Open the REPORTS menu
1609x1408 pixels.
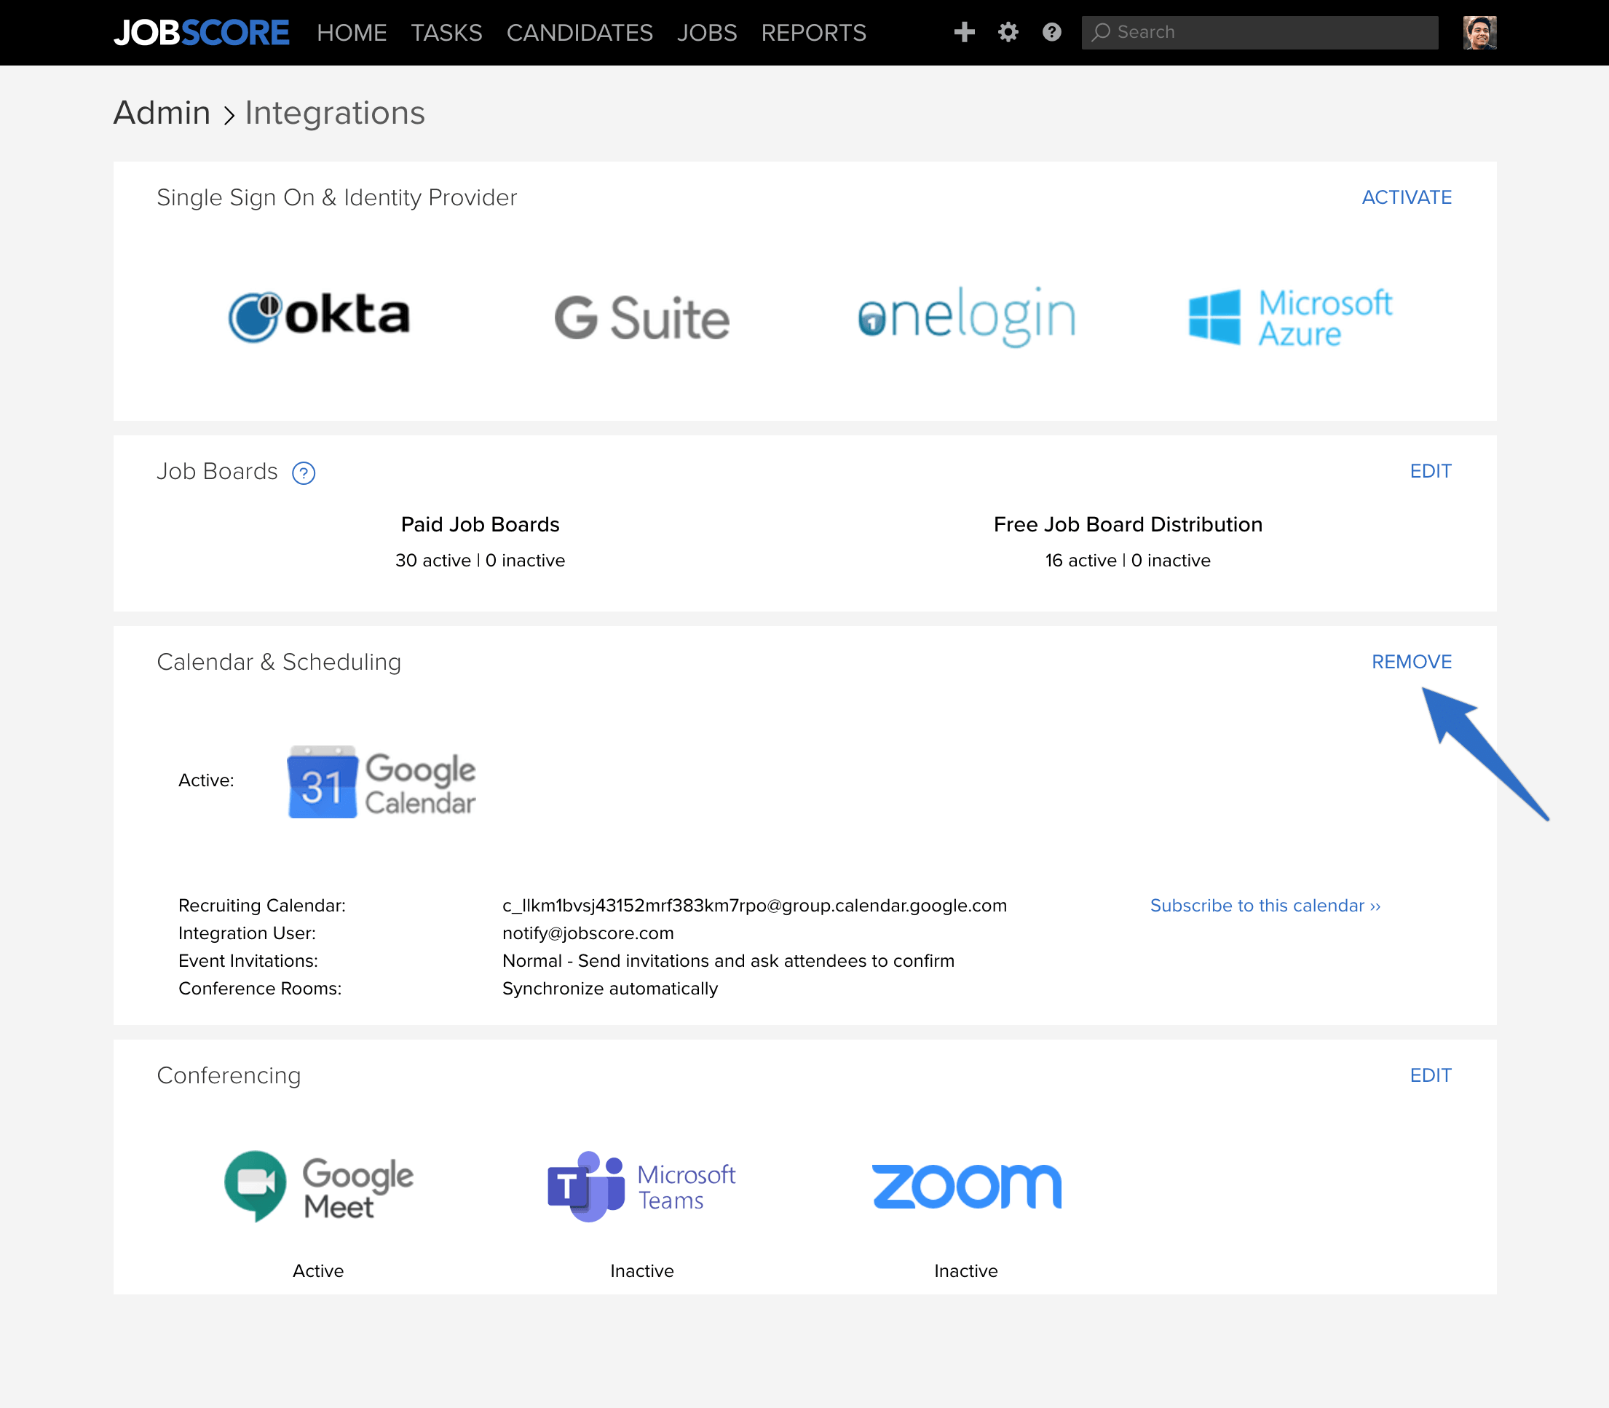pyautogui.click(x=814, y=32)
